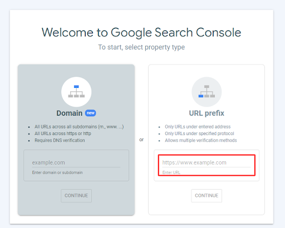Click CONTINUE under the URL prefix card
Screen dimensions: 285x228
[207, 196]
